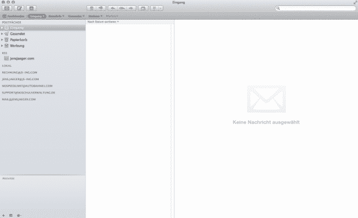Screen dimensions: 358x218
Task: Open the Gesendet mailbox in sidebar
Action: 17,34
